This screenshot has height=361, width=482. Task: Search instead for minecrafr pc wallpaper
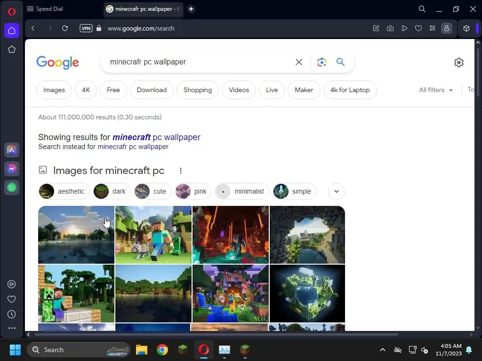point(133,147)
